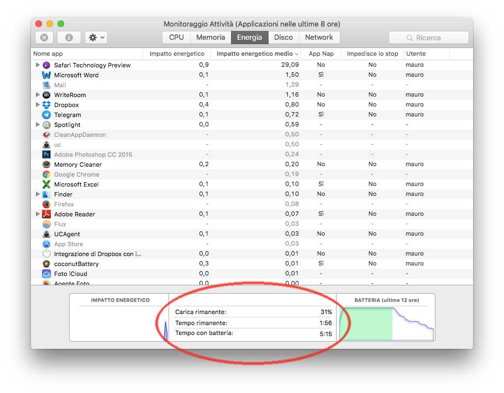The width and height of the screenshot is (504, 393).
Task: Expand the Dropbox process row
Action: [38, 105]
